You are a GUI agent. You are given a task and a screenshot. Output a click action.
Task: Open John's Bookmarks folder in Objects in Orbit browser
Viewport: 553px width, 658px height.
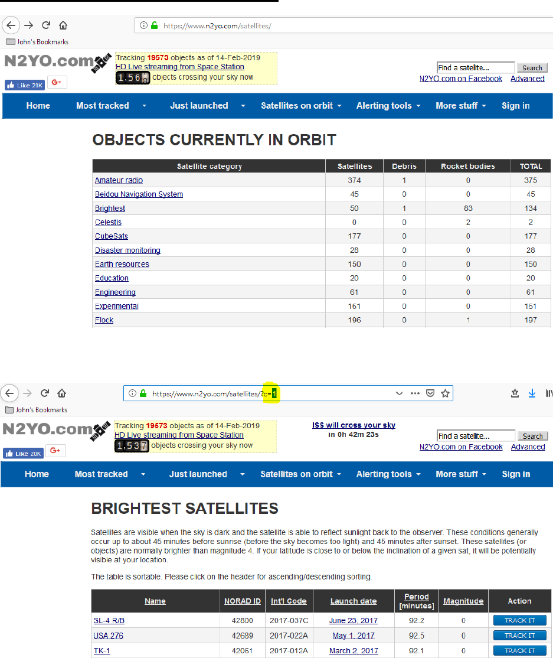[x=37, y=41]
